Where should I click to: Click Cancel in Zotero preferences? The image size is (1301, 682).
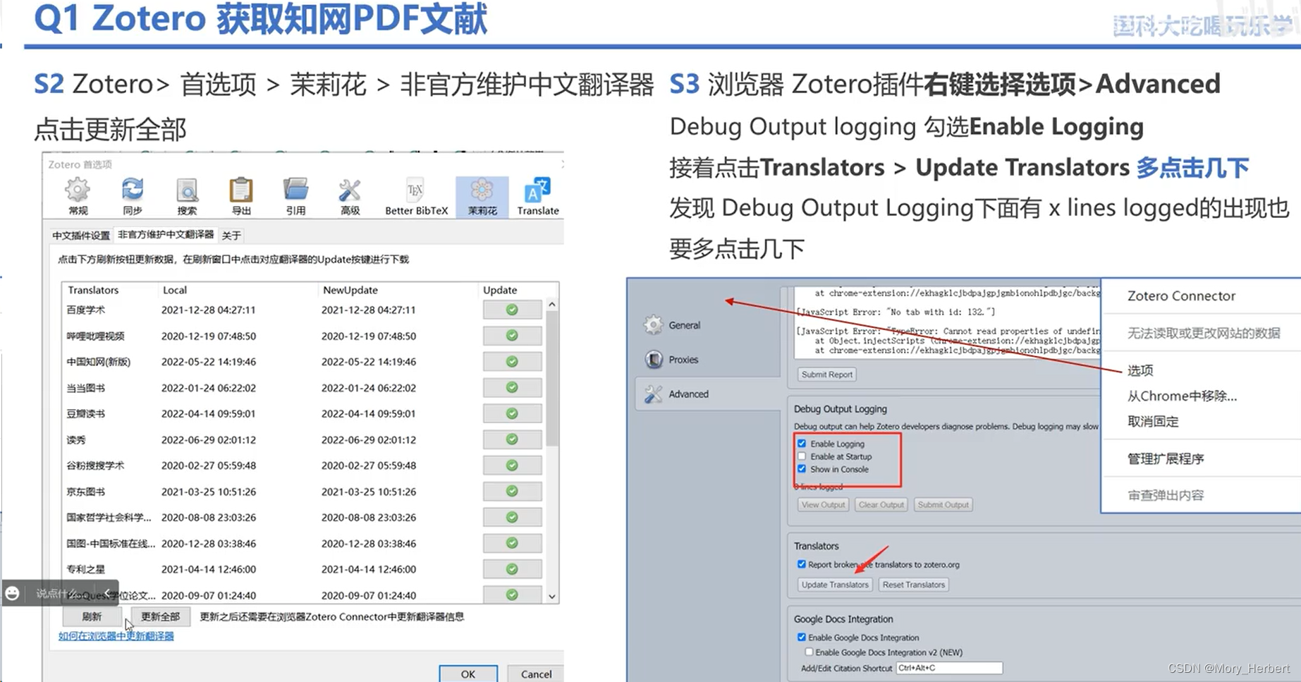[536, 674]
